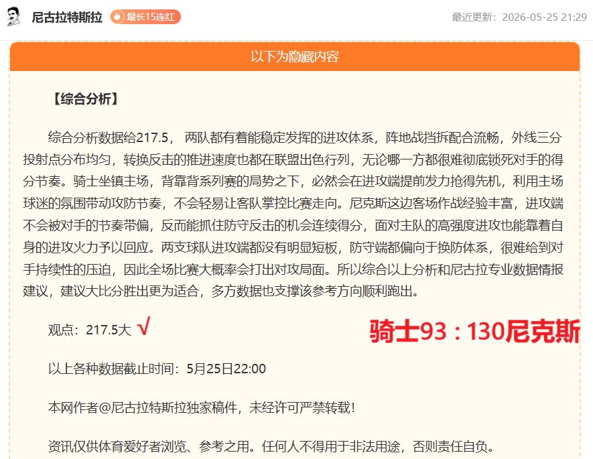The image size is (593, 459).
Task: Select the 【综合分析】 section heading
Action: click(86, 99)
